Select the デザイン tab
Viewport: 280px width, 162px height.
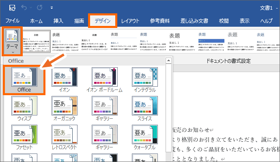(103, 21)
